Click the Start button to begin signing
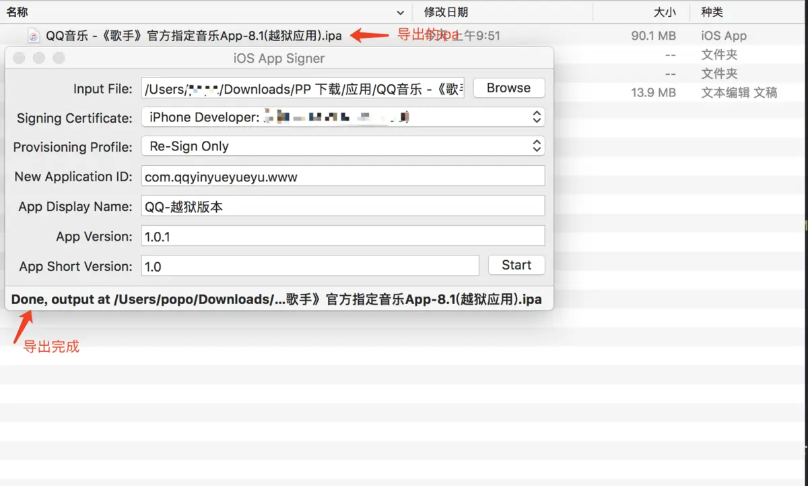Viewport: 808px width, 486px height. coord(516,265)
